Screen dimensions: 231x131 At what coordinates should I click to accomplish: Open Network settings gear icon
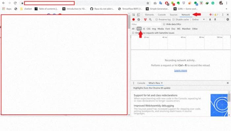tap(228, 19)
